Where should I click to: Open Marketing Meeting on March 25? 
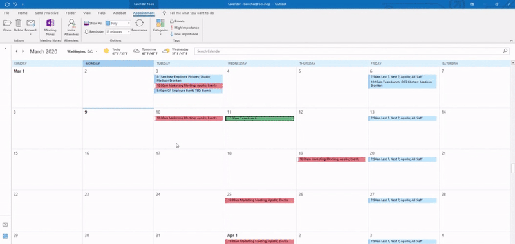tap(259, 200)
